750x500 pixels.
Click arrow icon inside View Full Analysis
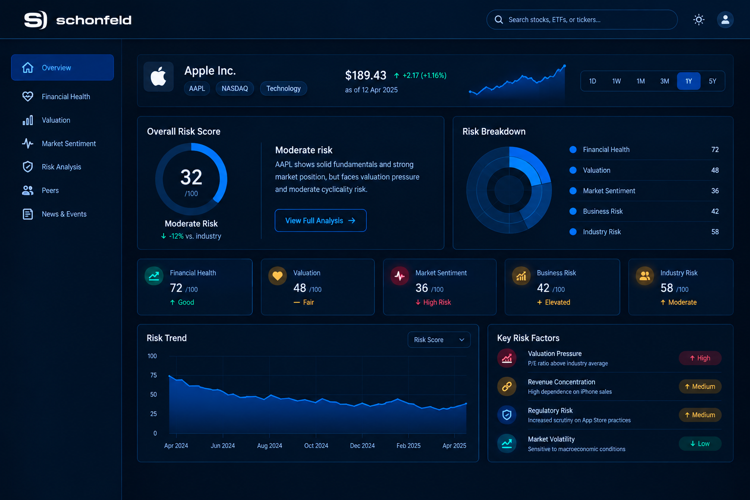pyautogui.click(x=352, y=221)
